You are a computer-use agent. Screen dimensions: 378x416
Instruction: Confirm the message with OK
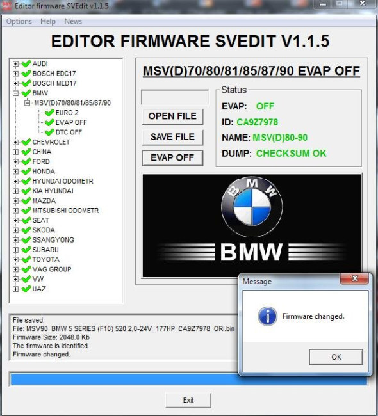(336, 357)
